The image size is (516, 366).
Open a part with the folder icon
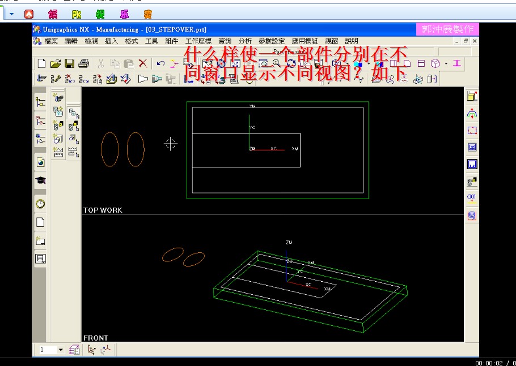tap(56, 63)
